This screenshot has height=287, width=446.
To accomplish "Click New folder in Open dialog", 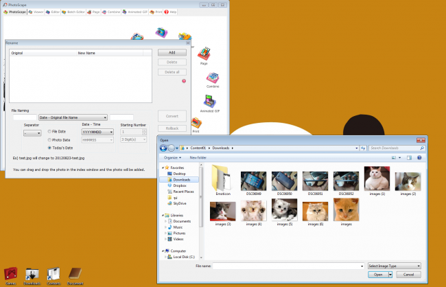I will (x=198, y=158).
